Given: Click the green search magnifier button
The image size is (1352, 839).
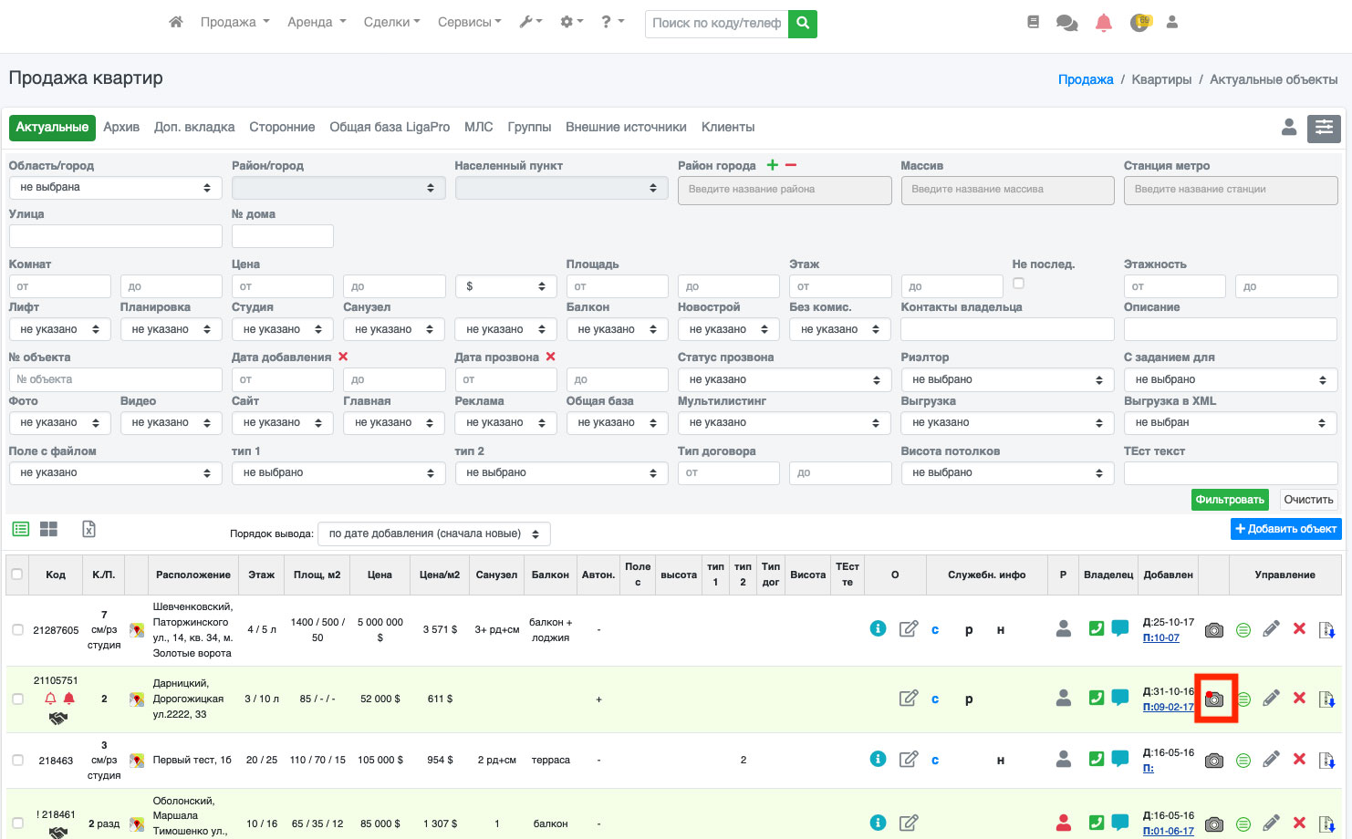Looking at the screenshot, I should 803,24.
